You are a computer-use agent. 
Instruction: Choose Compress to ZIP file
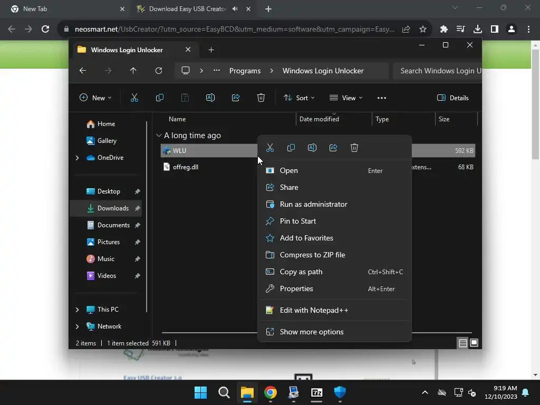coord(334,255)
